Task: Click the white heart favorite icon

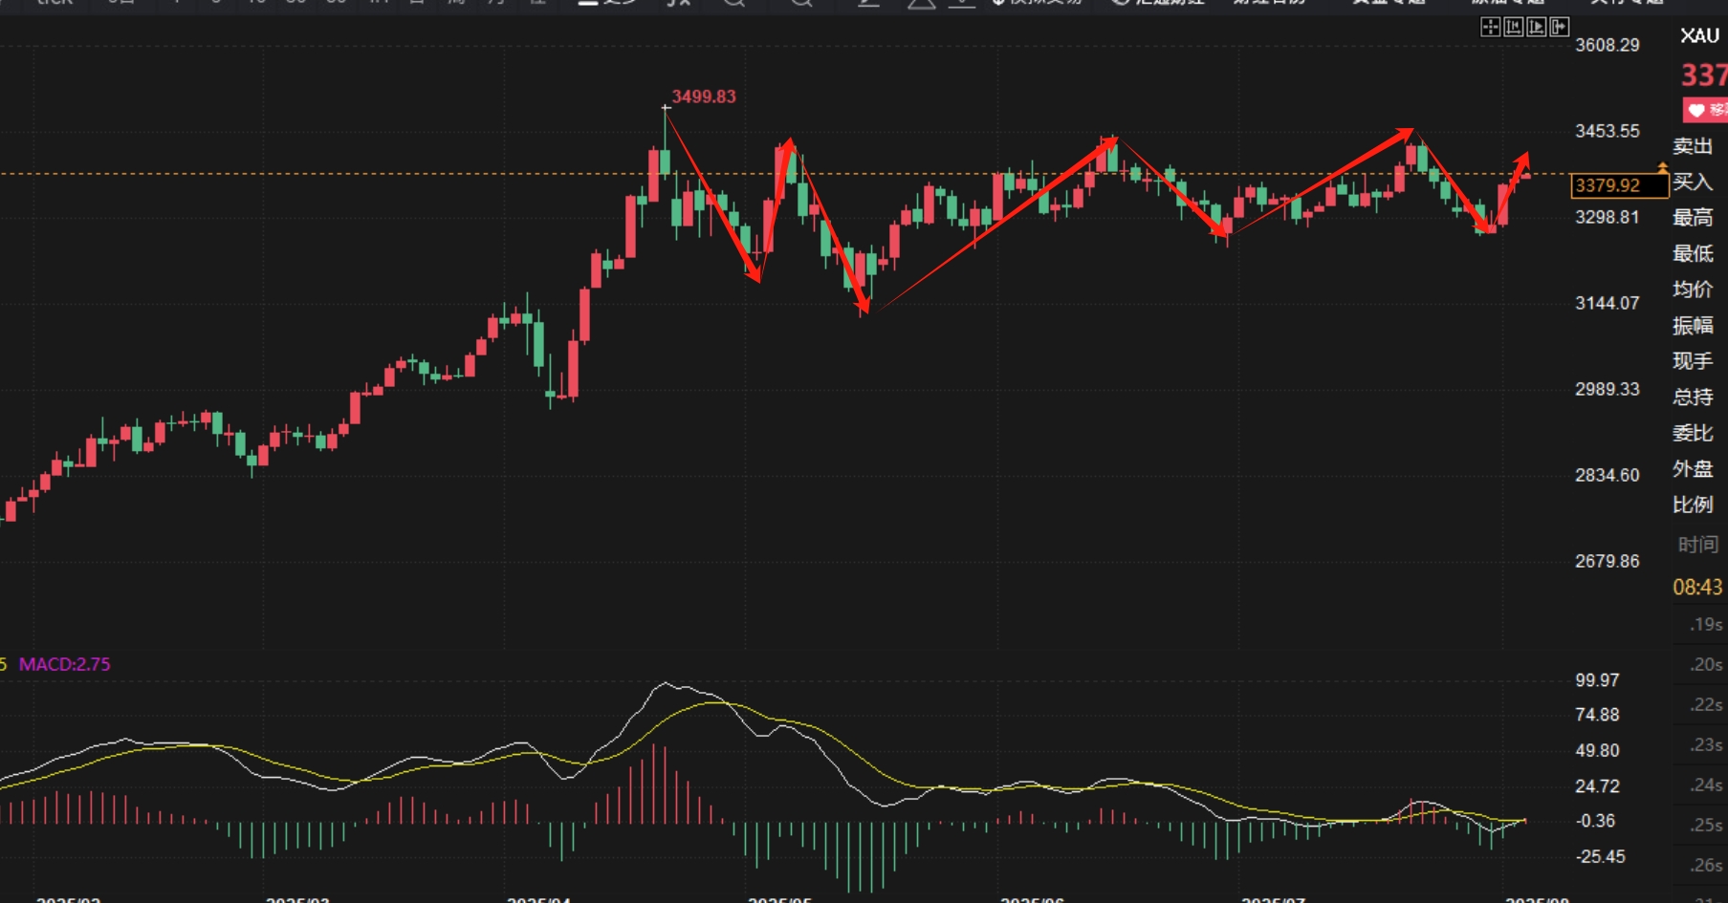Action: click(x=1696, y=111)
